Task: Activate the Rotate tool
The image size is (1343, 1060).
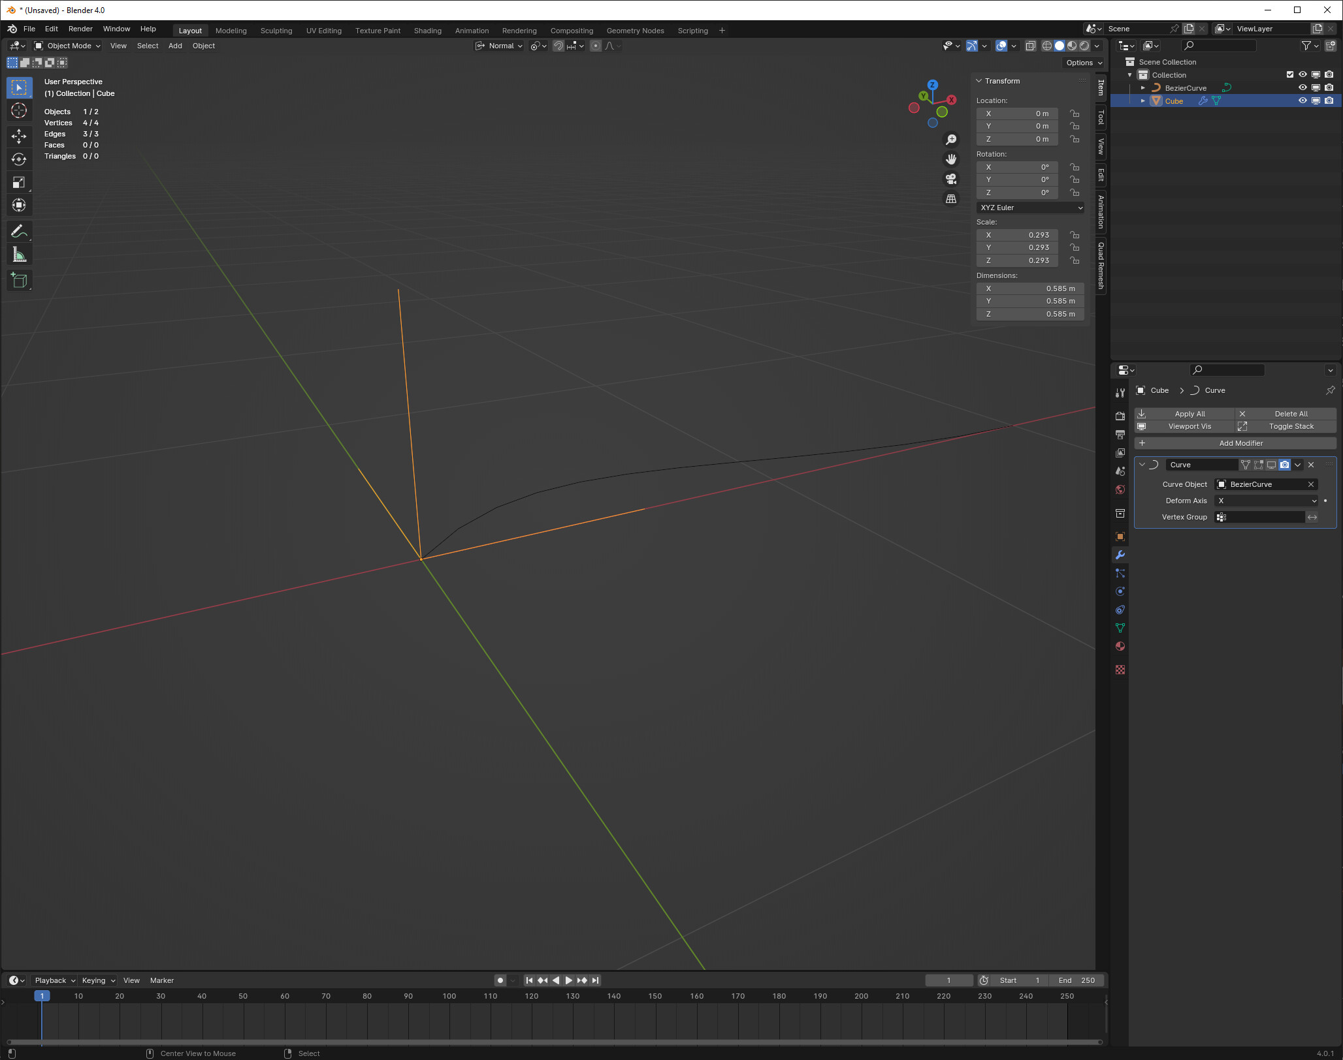Action: [x=19, y=159]
